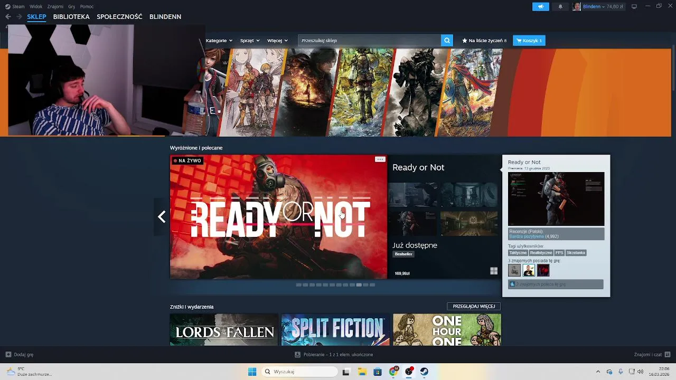The image size is (676, 380).
Task: Open Microsoft Store from taskbar
Action: pyautogui.click(x=378, y=372)
